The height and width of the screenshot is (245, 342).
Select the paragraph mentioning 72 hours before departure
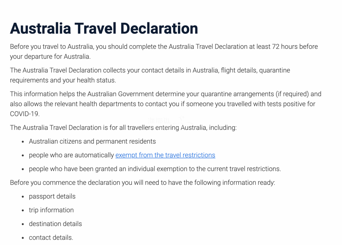pyautogui.click(x=164, y=52)
